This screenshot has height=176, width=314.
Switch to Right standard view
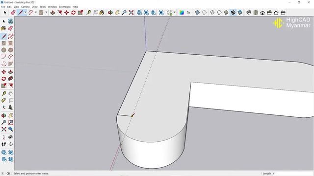269,13
